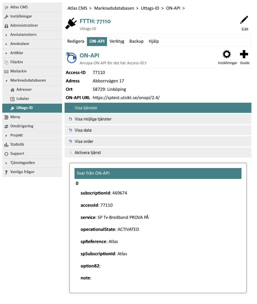Image resolution: width=257 pixels, height=304 pixels.
Task: Open the Backup tab
Action: click(136, 41)
